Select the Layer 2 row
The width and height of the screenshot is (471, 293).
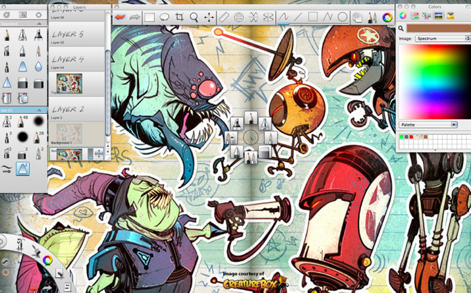pos(76,109)
